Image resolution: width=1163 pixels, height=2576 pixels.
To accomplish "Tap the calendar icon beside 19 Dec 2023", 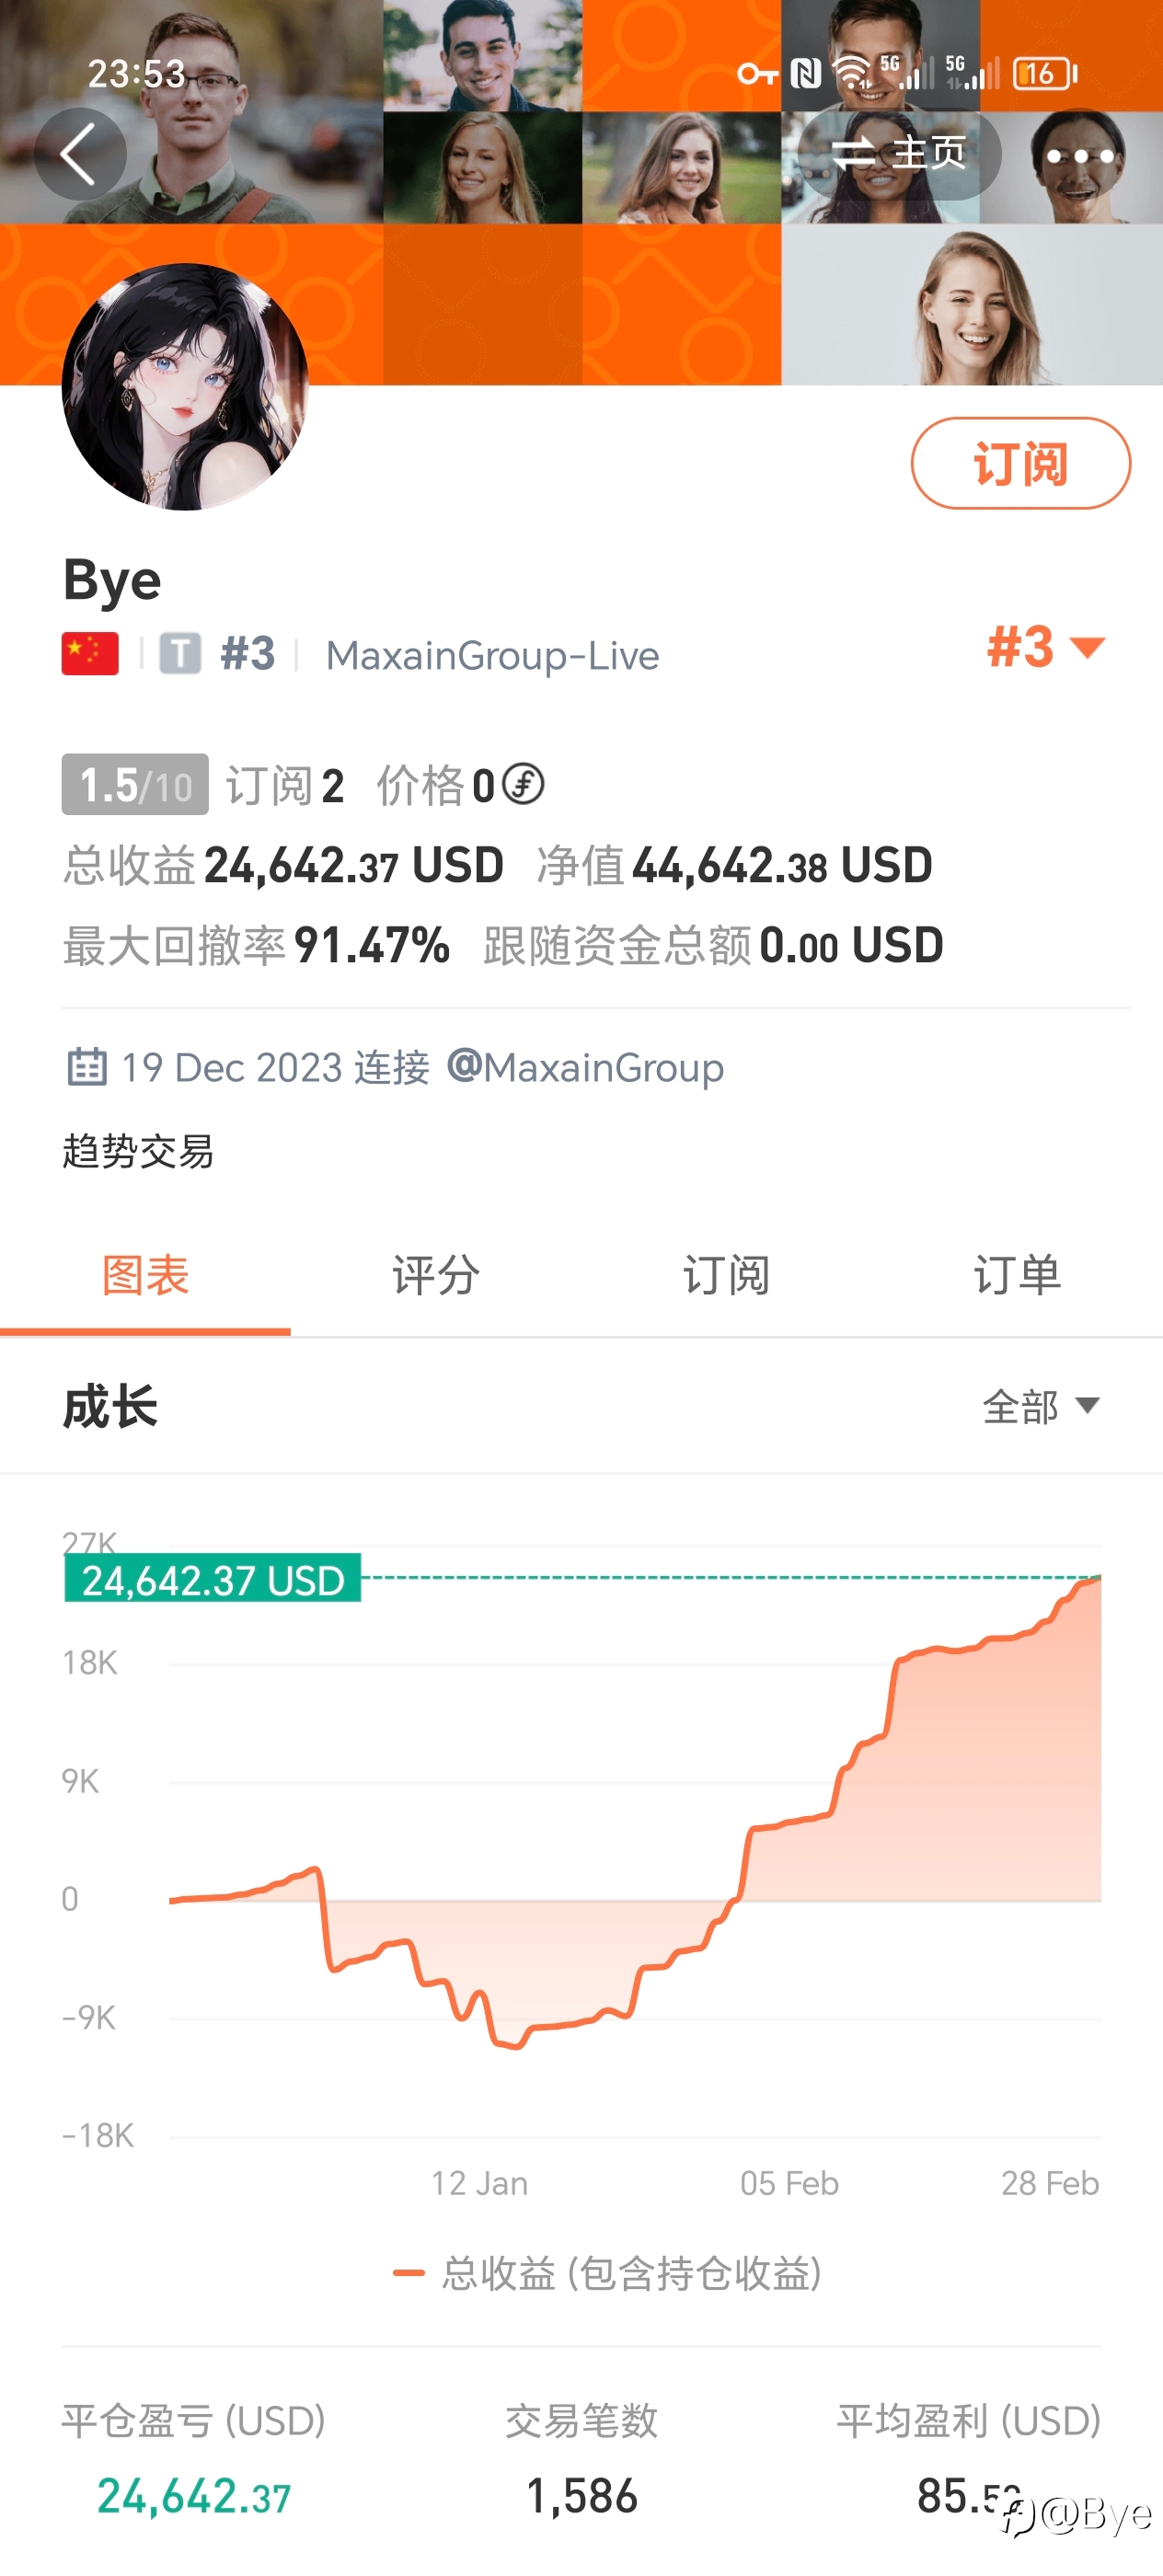I will [x=86, y=1067].
